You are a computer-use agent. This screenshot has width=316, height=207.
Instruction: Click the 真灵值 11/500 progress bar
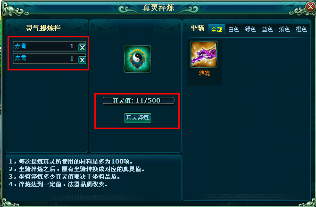click(139, 100)
